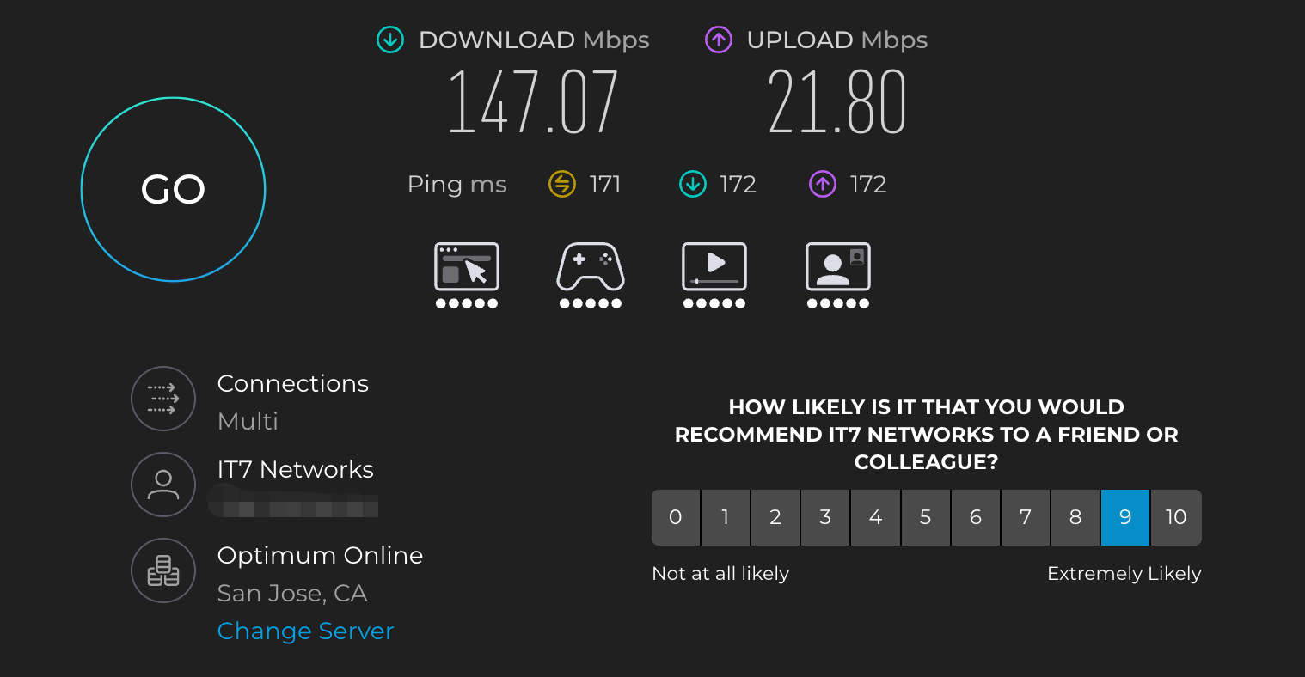Click the upload arrow icon beside UPLOAD Mbps

coord(719,40)
